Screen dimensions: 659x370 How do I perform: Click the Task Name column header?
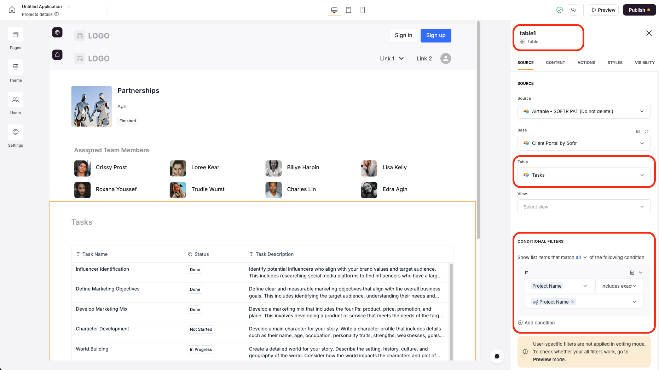point(92,254)
